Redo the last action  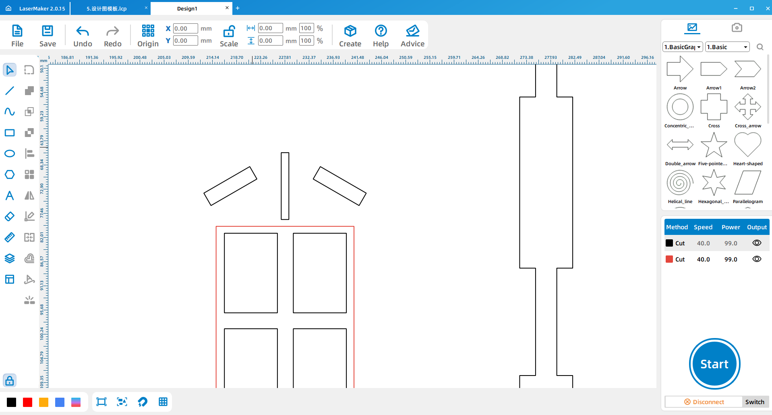pos(113,36)
